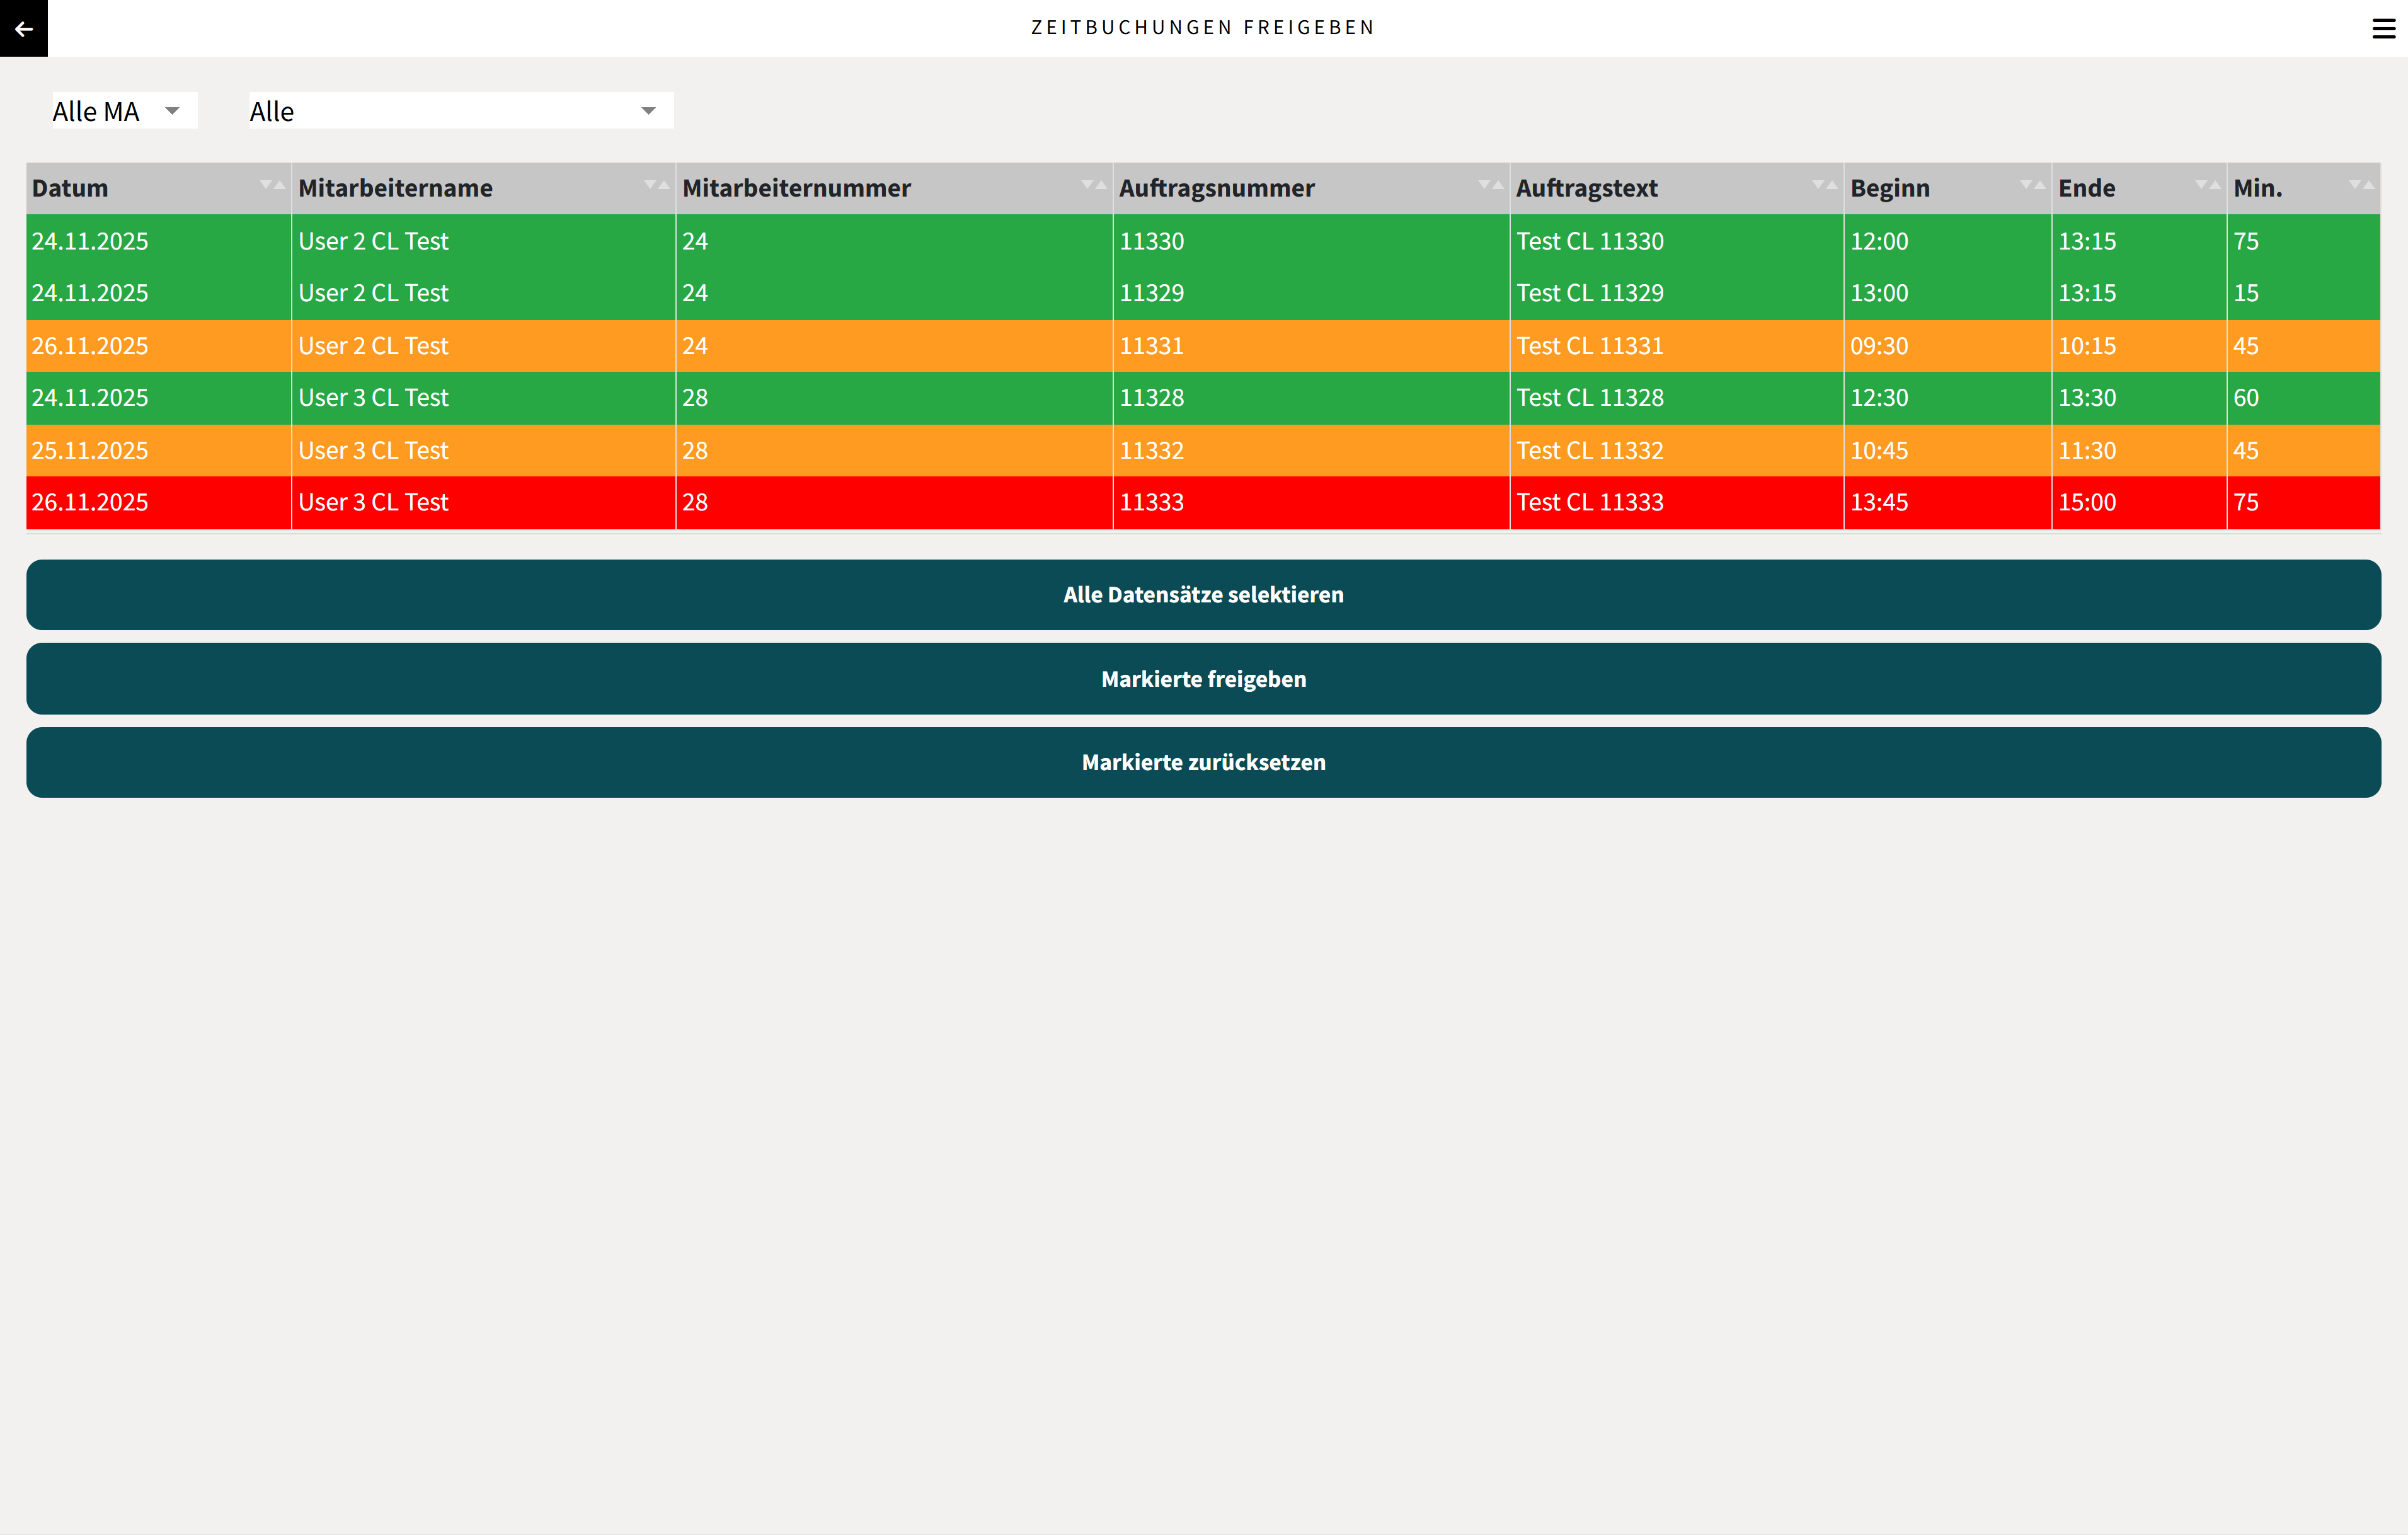The height and width of the screenshot is (1535, 2408).
Task: Sort by Mitarbeiternummer column icon
Action: click(x=1093, y=185)
